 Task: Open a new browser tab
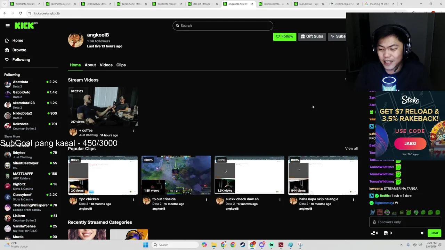pyautogui.click(x=401, y=4)
